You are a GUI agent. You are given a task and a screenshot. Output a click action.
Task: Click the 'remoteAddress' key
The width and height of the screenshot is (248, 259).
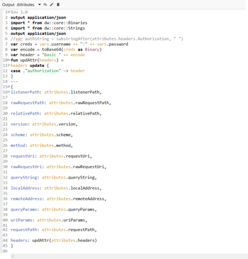(x=26, y=199)
